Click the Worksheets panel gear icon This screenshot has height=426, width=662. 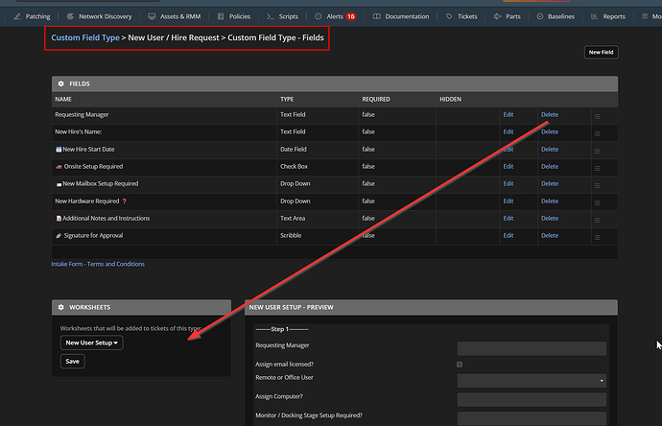pos(61,307)
